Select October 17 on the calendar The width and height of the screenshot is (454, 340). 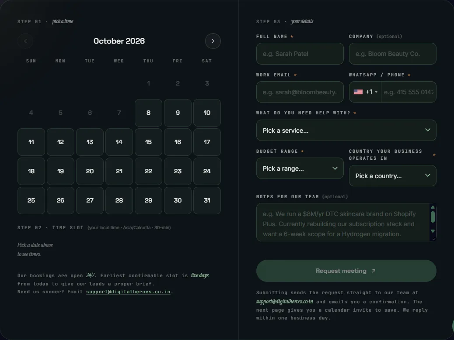[x=207, y=142]
